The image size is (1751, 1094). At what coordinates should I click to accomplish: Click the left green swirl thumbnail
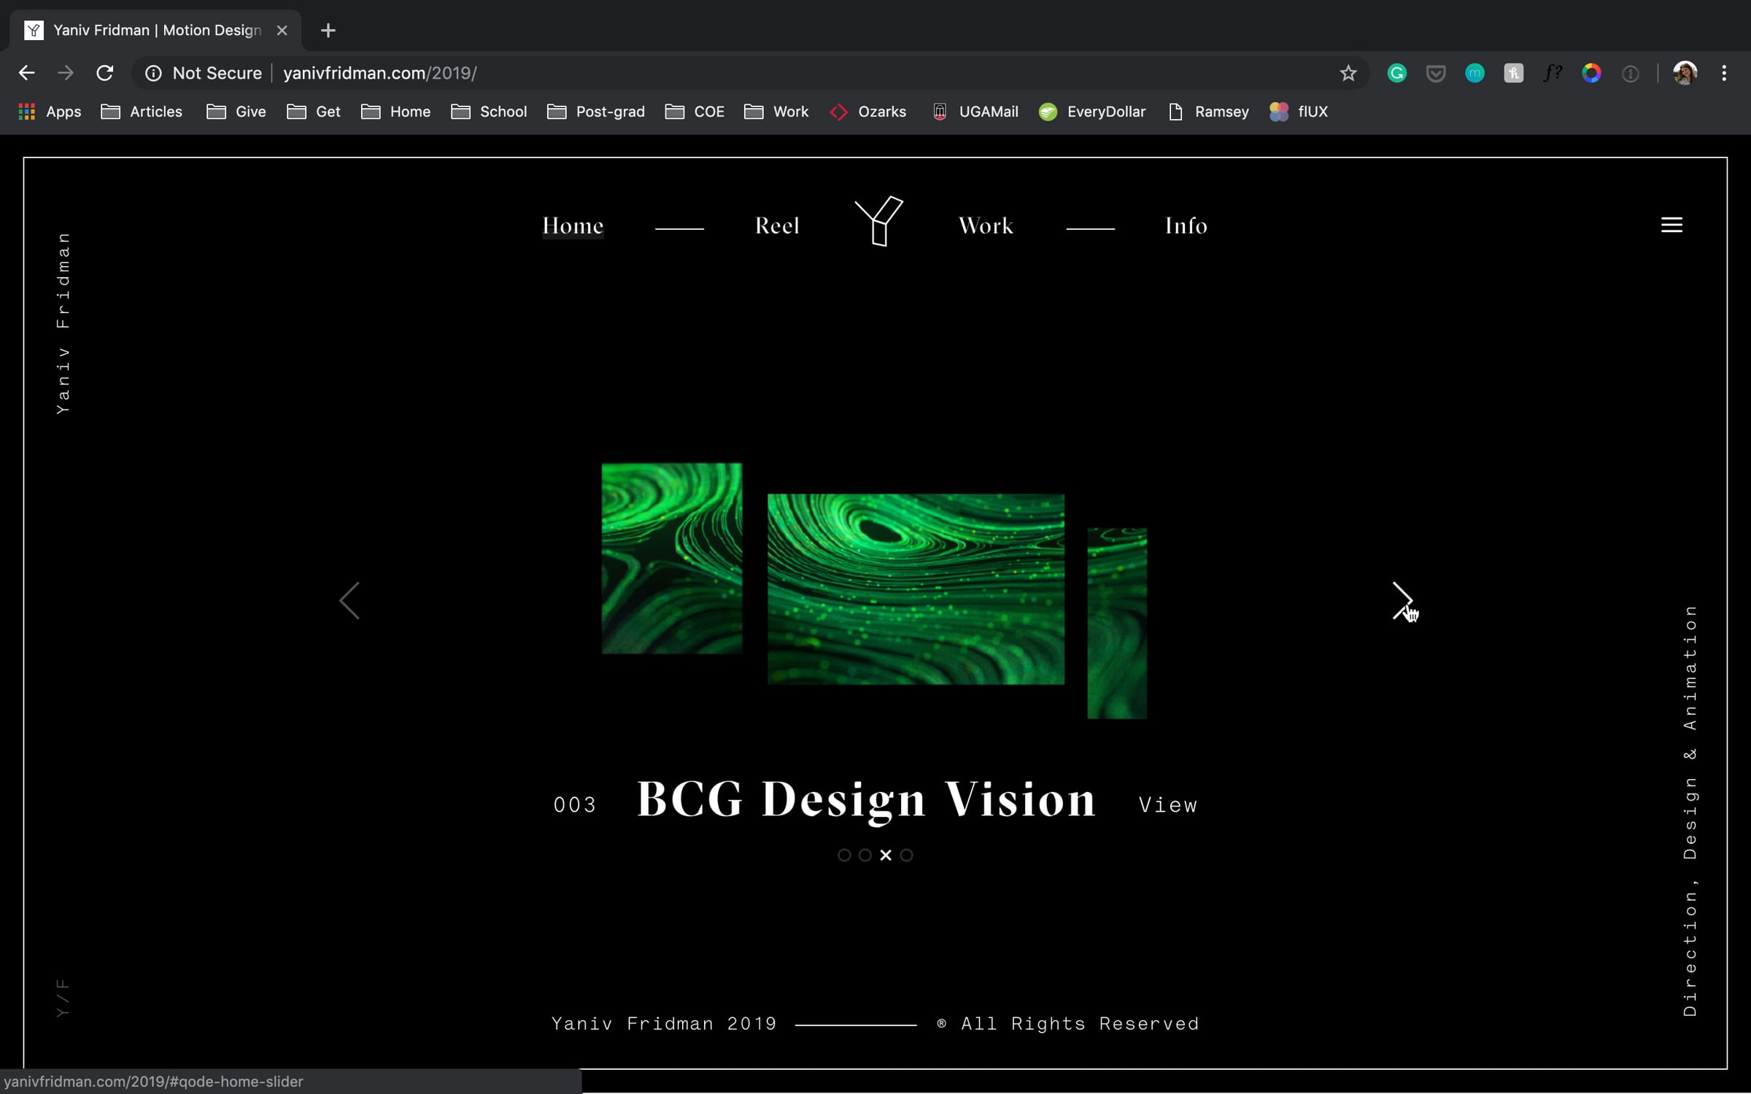pyautogui.click(x=672, y=558)
